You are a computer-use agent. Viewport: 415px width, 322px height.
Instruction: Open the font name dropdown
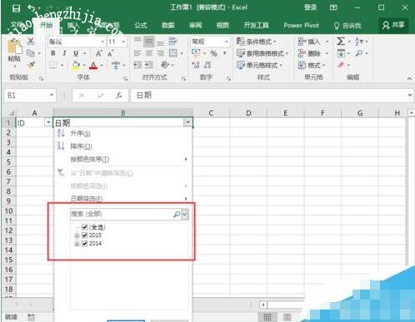pyautogui.click(x=102, y=42)
